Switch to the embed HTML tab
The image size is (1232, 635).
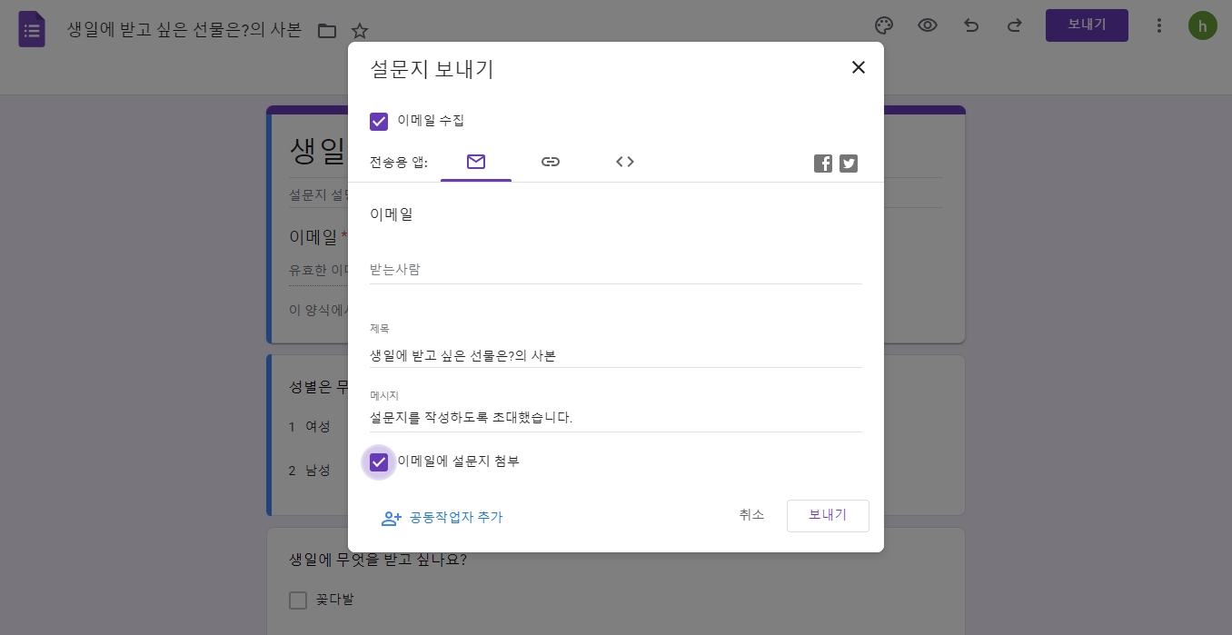625,162
